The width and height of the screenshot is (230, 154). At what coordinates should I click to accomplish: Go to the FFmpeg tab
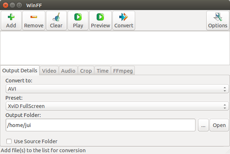click(123, 71)
